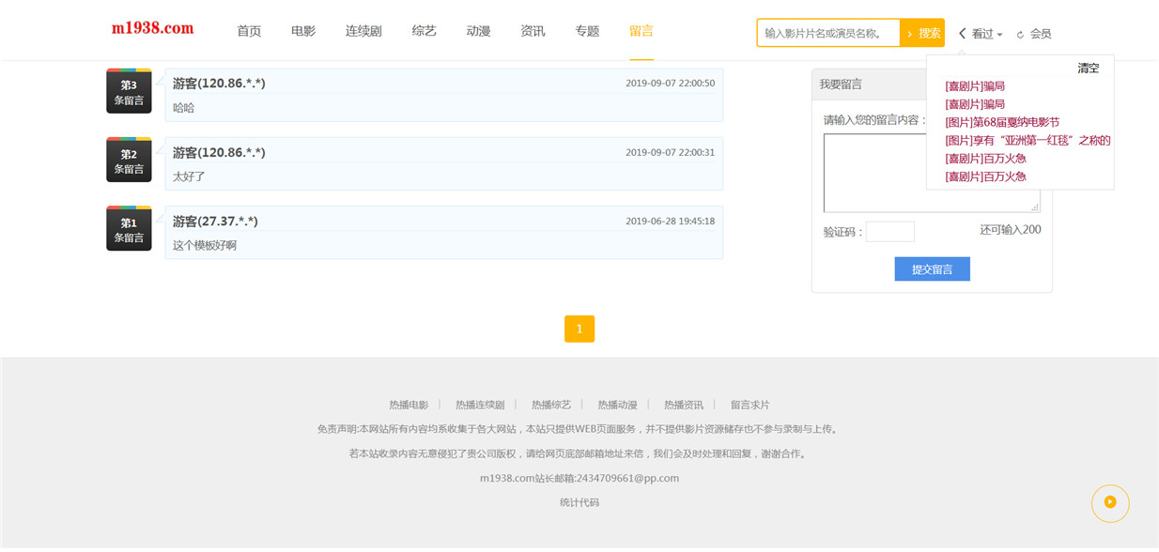Open the 电影 nav item
Image resolution: width=1159 pixels, height=552 pixels.
click(303, 31)
